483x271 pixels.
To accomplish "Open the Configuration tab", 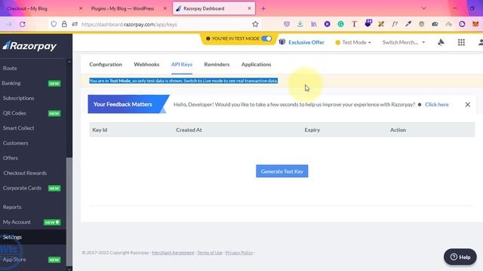I will [106, 64].
